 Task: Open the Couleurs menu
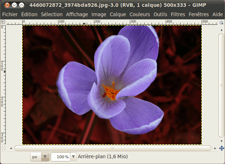click(140, 14)
